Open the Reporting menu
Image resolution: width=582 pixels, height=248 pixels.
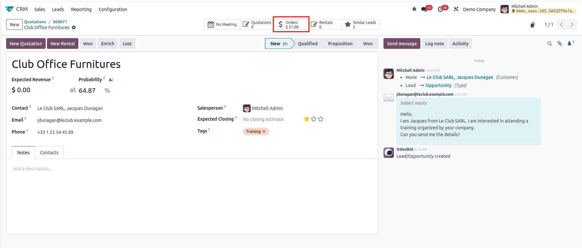pos(81,9)
